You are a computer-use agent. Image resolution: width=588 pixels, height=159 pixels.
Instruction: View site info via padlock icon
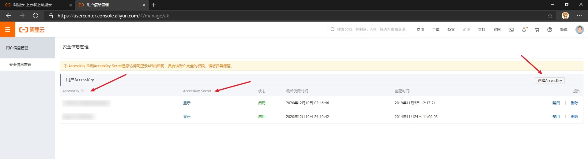51,16
